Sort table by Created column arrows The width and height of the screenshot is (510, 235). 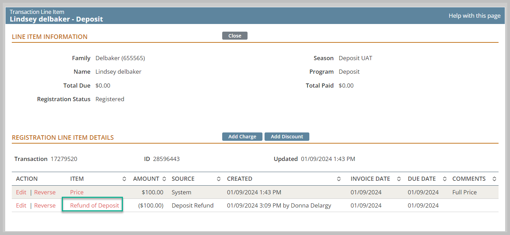[339, 179]
